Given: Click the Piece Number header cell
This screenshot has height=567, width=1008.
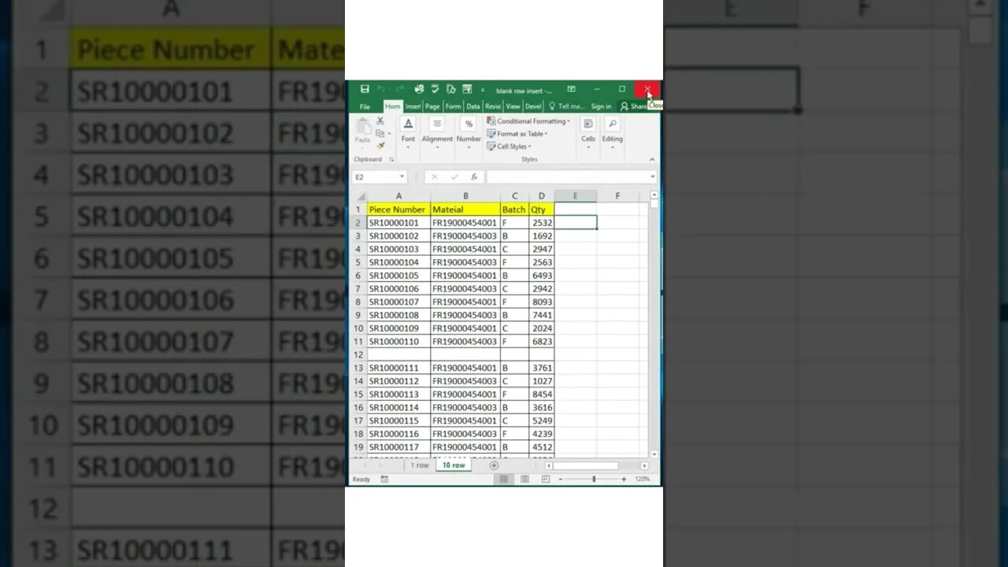Looking at the screenshot, I should click(x=398, y=209).
